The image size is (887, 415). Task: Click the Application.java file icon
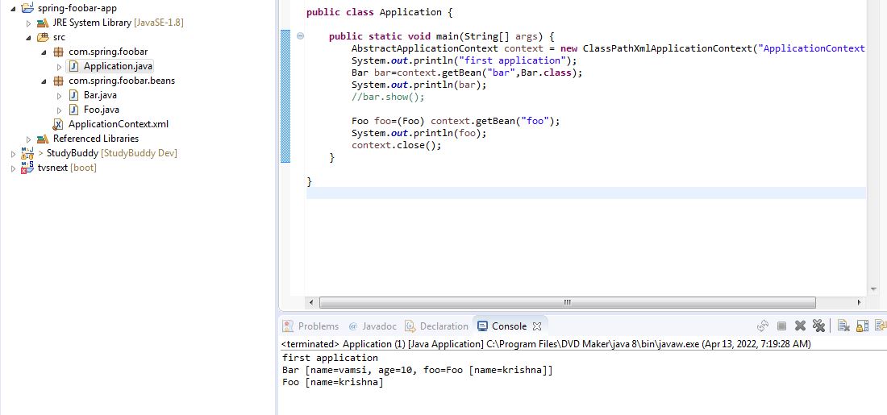pyautogui.click(x=73, y=66)
